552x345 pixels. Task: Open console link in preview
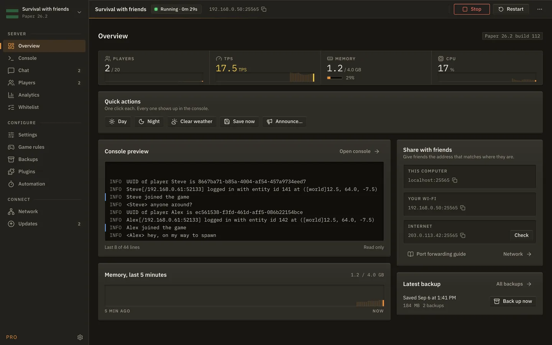(359, 151)
